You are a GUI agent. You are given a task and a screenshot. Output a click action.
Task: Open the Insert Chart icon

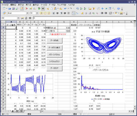90,9
